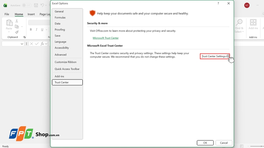
Task: Click Undo icon in title bar
Action: [x=42, y=5]
